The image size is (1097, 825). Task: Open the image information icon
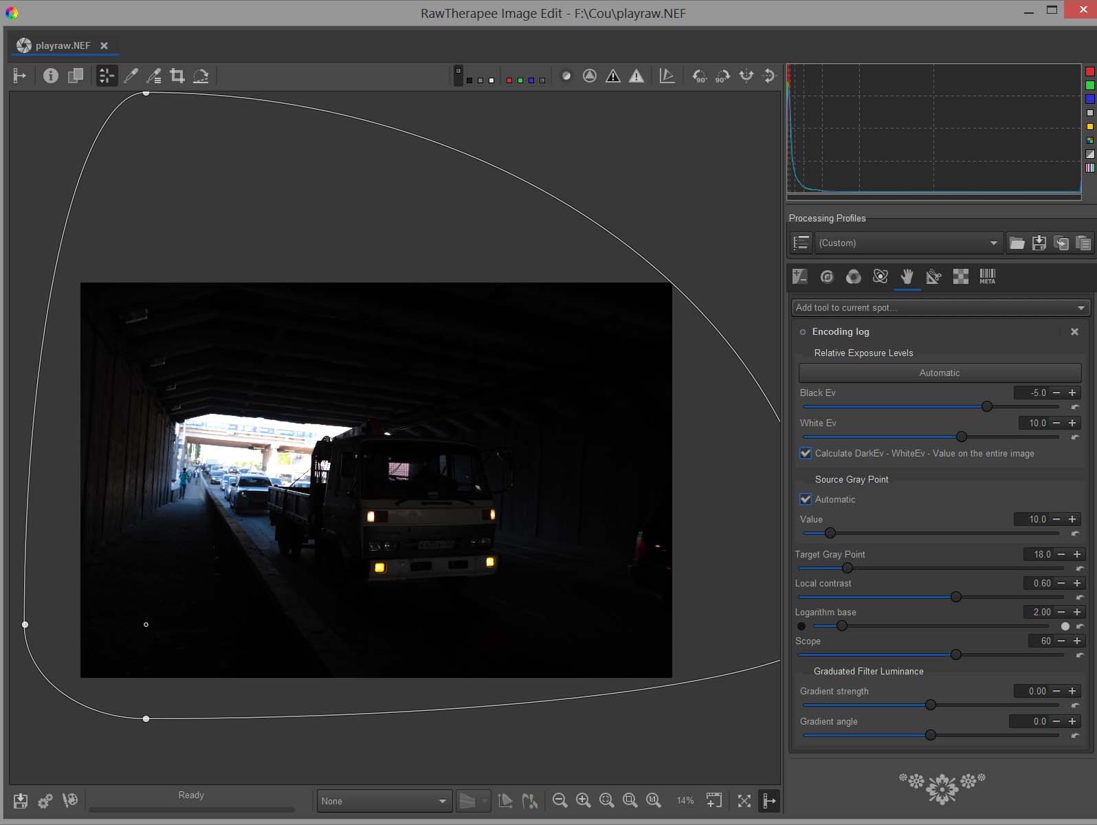(51, 76)
